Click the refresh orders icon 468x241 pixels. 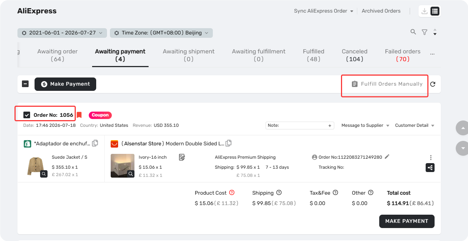(433, 84)
